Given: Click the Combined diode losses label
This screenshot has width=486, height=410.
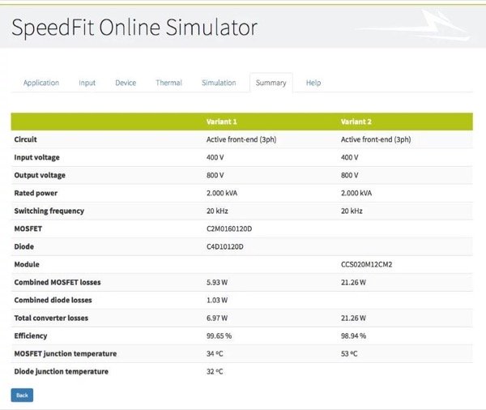Looking at the screenshot, I should pyautogui.click(x=53, y=301).
